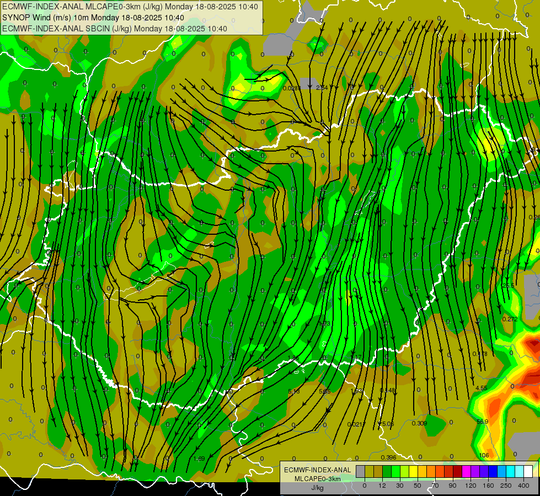Click the 4.55 value on the map
This screenshot has height=496, width=540.
pyautogui.click(x=482, y=388)
